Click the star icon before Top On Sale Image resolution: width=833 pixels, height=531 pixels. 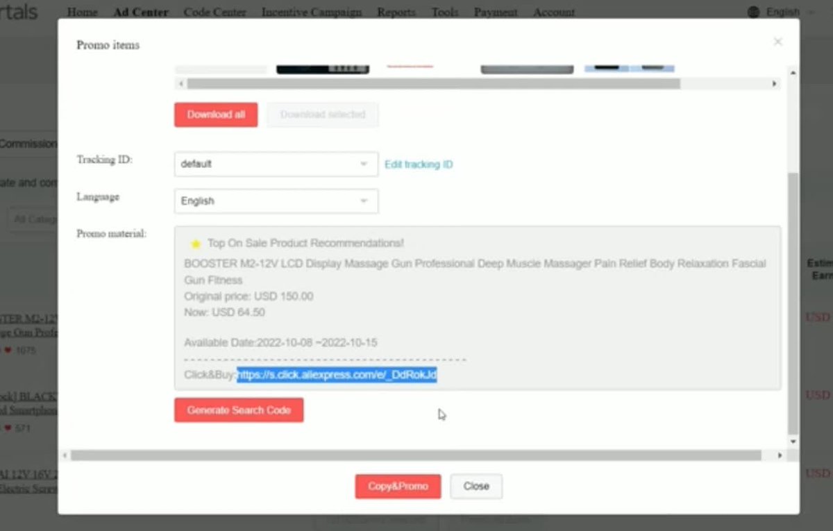click(196, 244)
